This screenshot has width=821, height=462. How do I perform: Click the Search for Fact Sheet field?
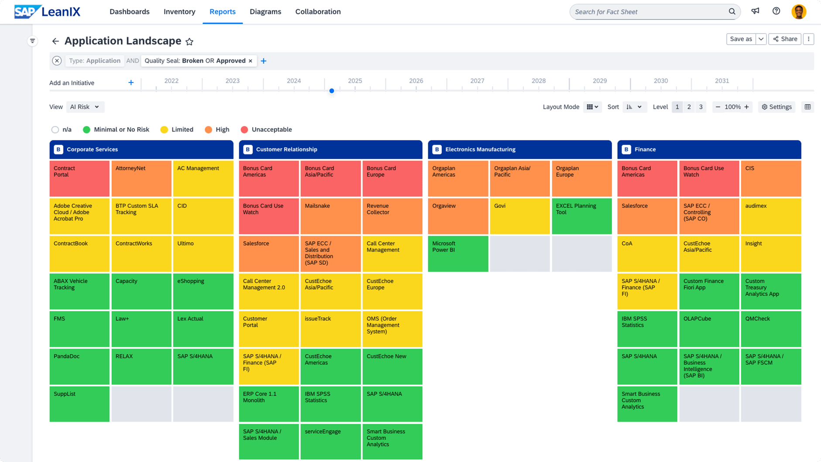(x=646, y=12)
